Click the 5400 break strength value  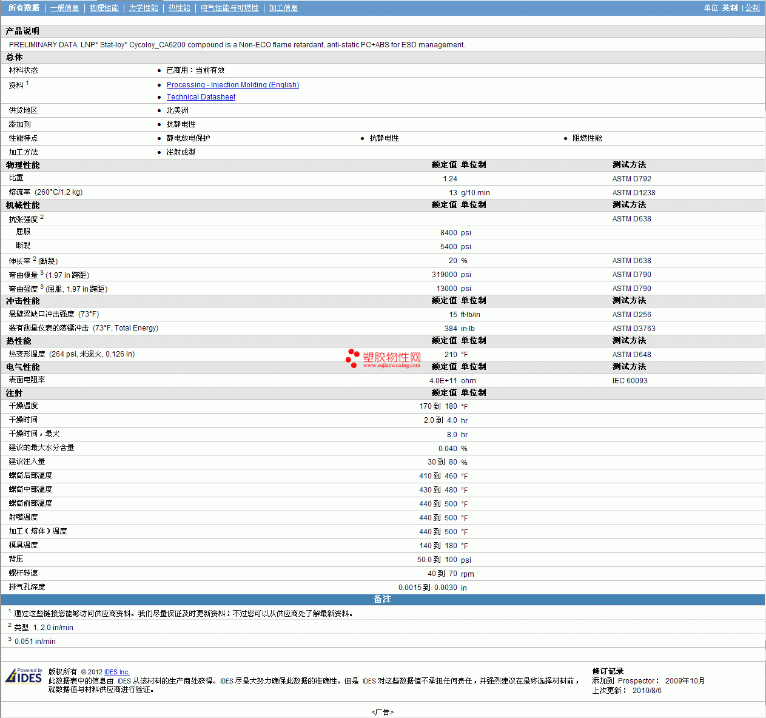tap(449, 247)
